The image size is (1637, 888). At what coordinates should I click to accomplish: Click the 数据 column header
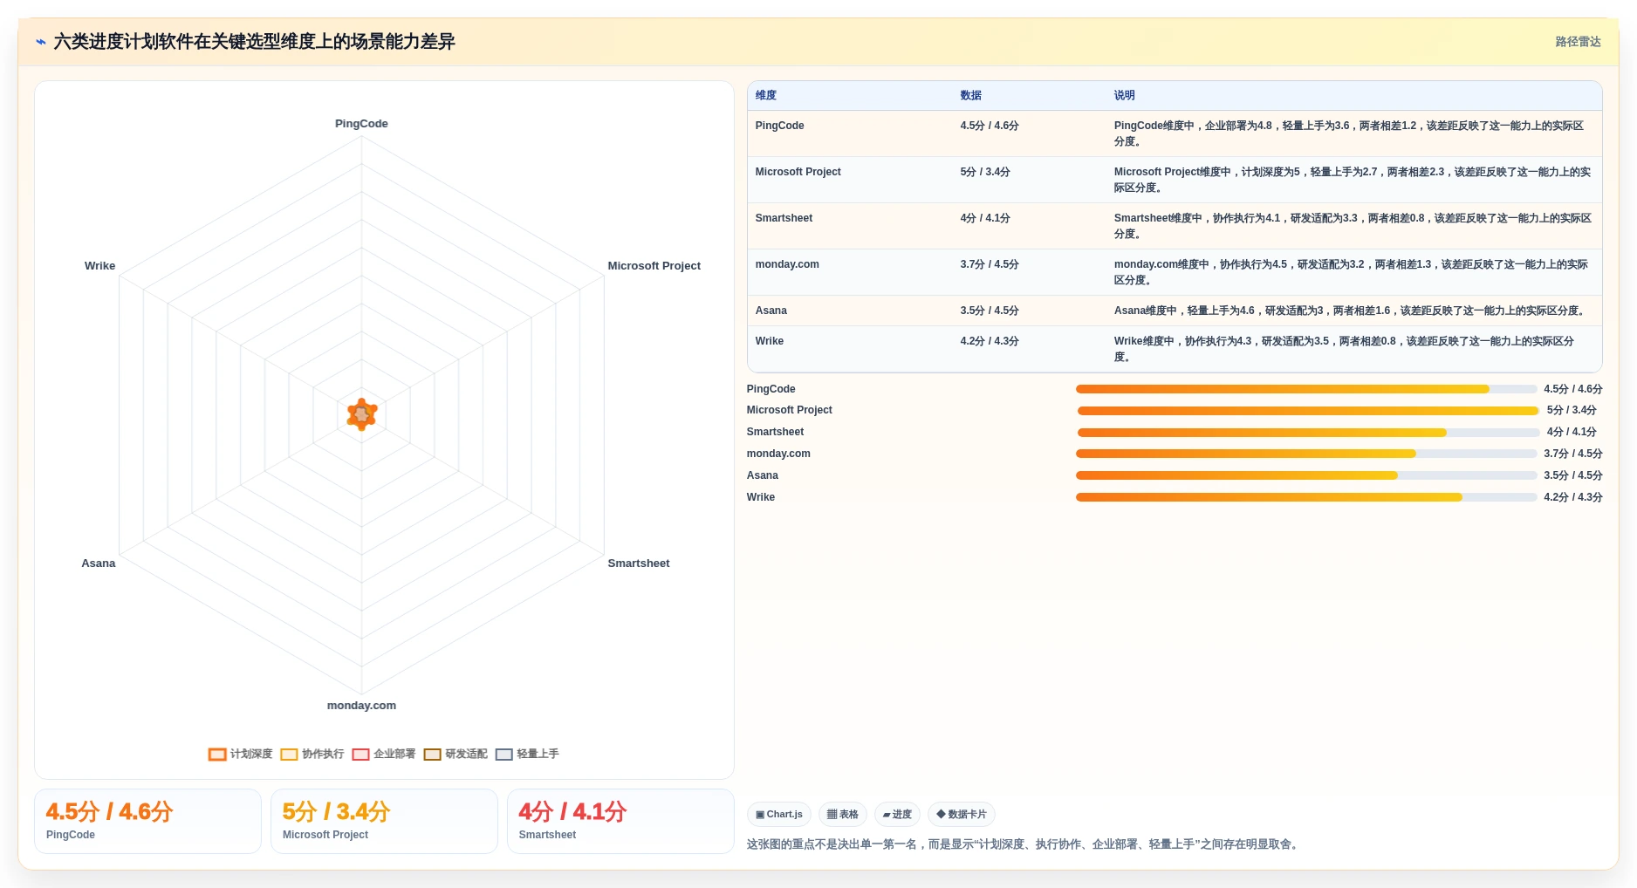(x=971, y=96)
